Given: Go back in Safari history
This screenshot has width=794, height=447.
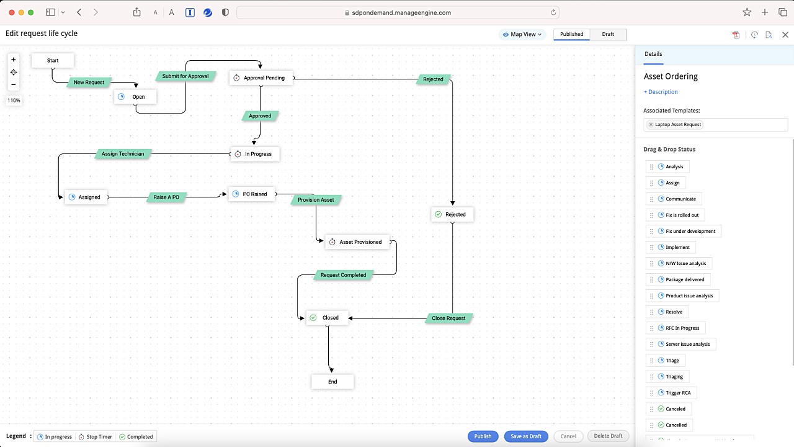Looking at the screenshot, I should (x=79, y=12).
